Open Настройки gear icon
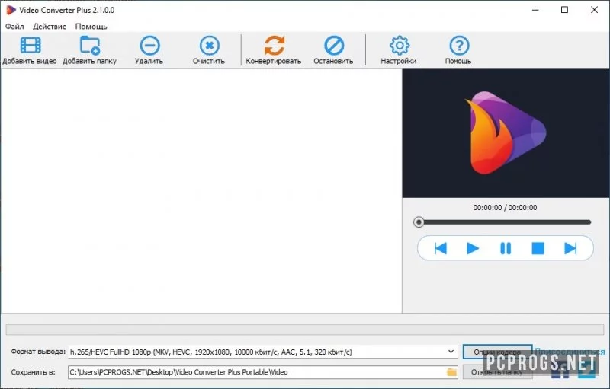 tap(400, 46)
